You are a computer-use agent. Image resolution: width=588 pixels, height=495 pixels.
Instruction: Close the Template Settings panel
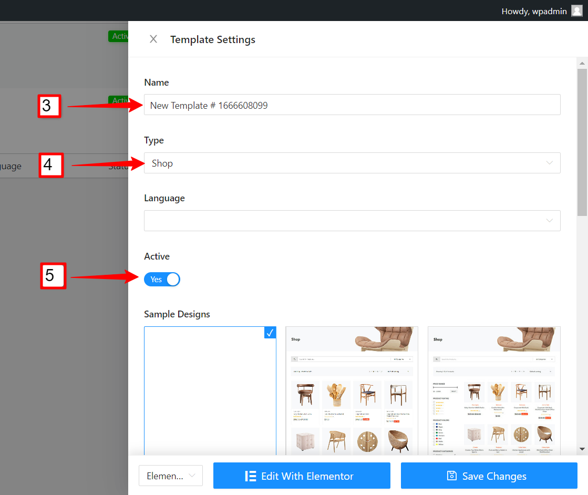tap(153, 39)
